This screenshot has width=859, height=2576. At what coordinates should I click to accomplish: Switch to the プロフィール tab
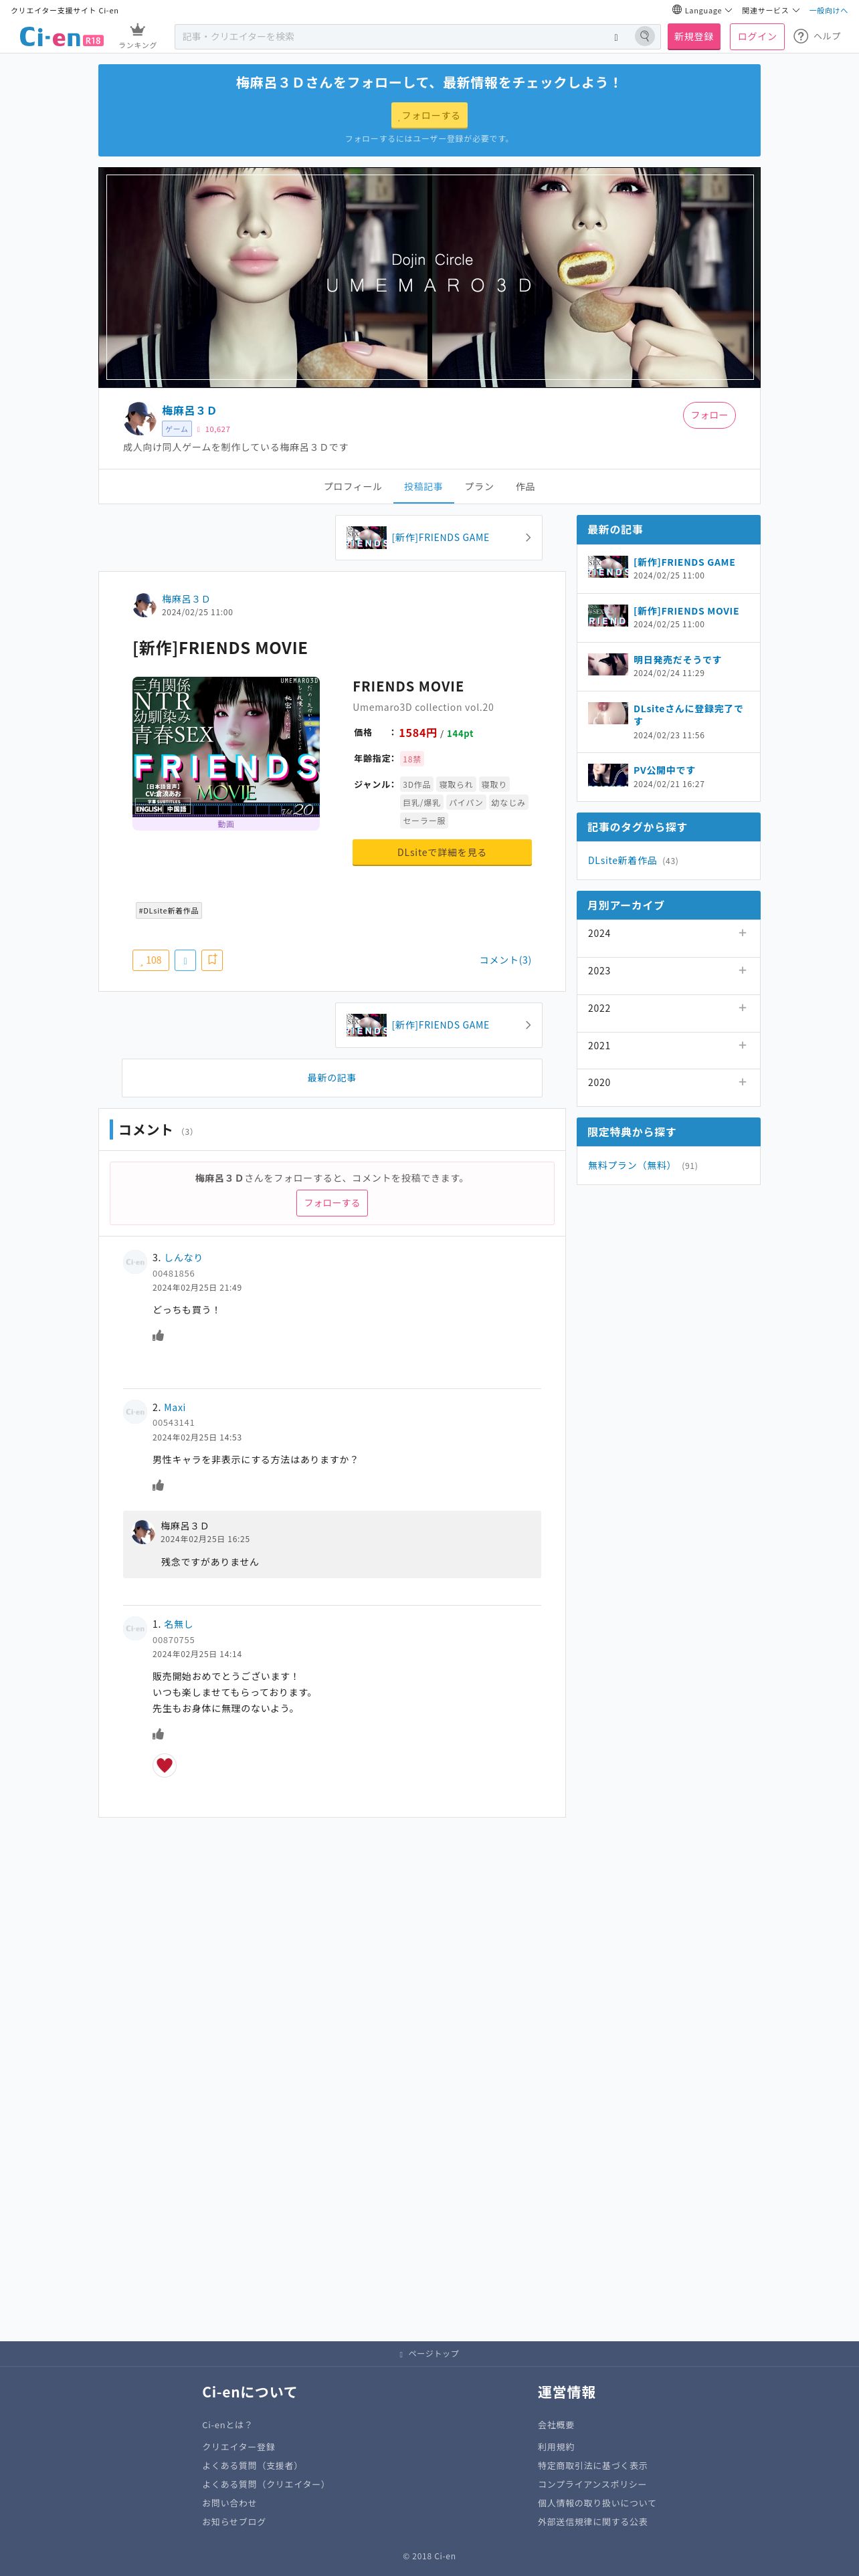352,487
